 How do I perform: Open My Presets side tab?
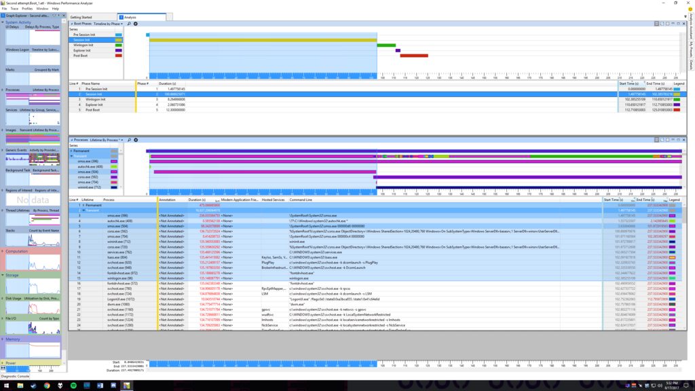tap(691, 49)
